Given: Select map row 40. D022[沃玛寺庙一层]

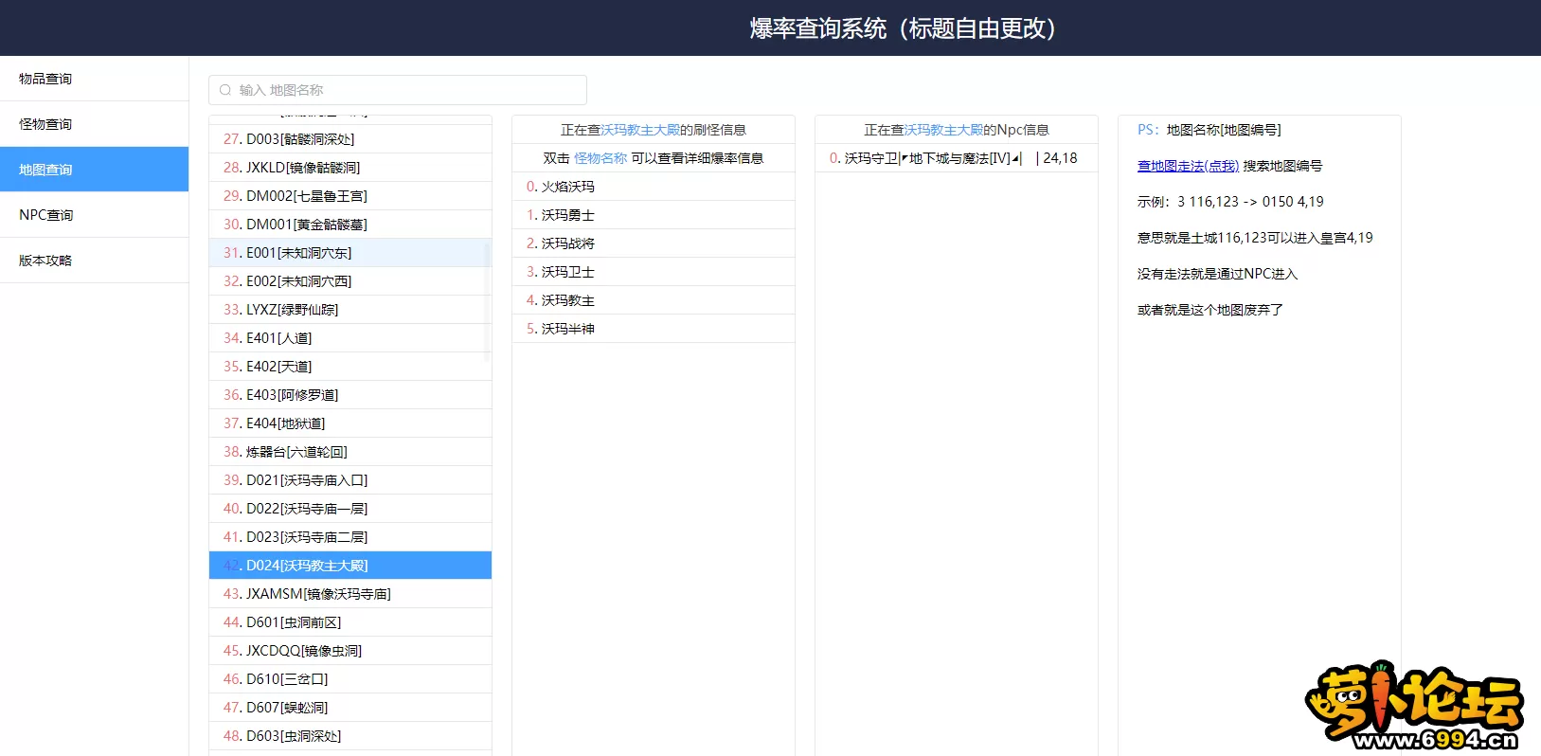Looking at the screenshot, I should point(350,509).
